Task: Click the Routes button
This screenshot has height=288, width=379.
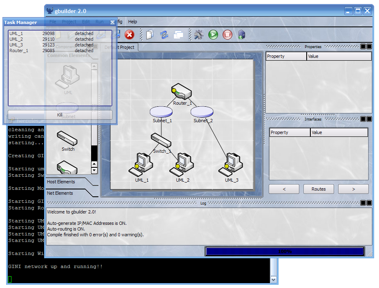Action: tap(319, 189)
